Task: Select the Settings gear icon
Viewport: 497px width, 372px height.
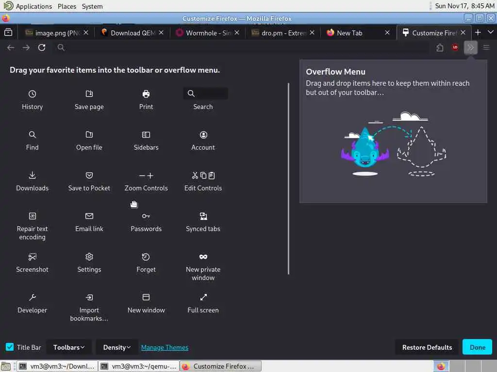Action: point(89,257)
